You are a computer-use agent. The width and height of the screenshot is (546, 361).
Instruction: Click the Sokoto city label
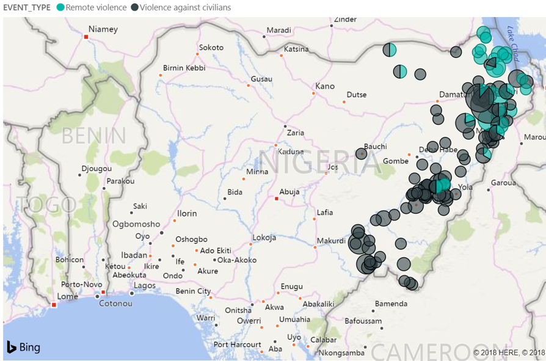click(x=211, y=47)
